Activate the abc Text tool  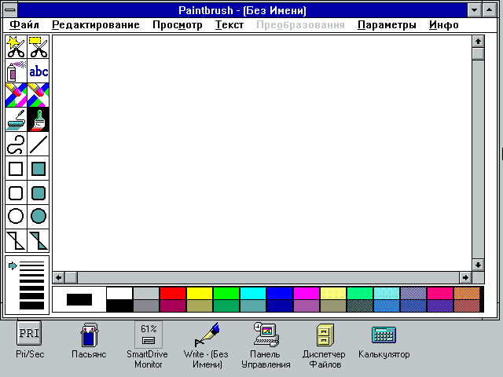(x=39, y=71)
